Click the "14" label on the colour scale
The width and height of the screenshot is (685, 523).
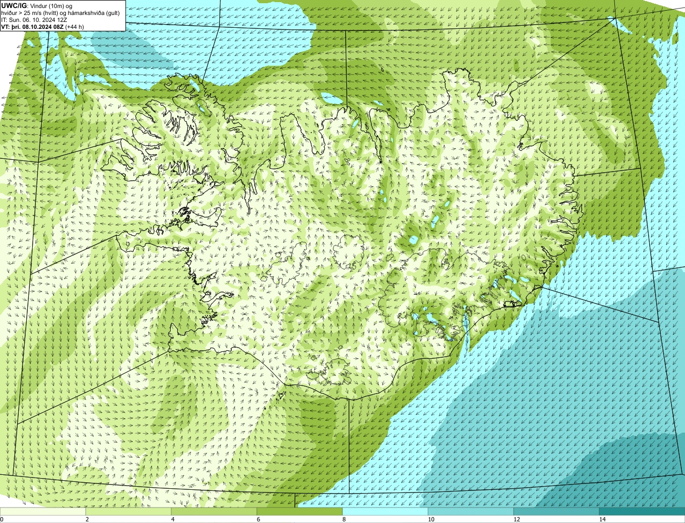tap(602, 519)
